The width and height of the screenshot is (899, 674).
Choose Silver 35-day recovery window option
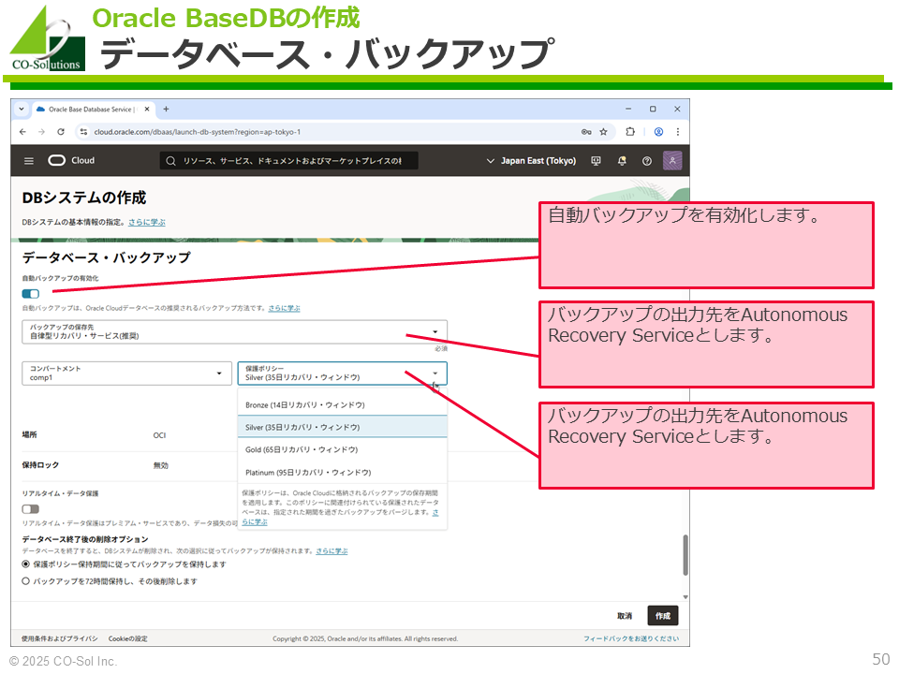[x=343, y=427]
